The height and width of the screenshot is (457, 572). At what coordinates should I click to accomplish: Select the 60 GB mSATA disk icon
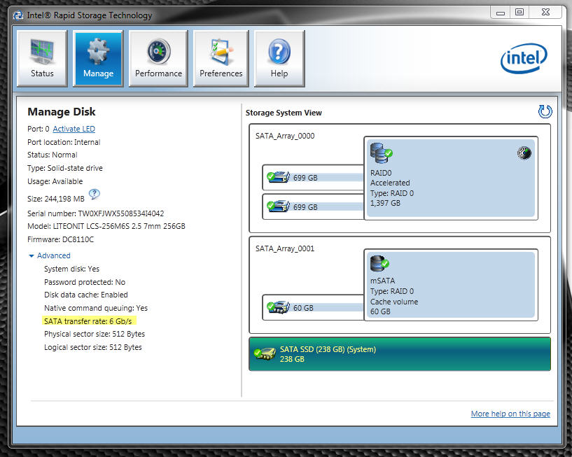[x=279, y=307]
